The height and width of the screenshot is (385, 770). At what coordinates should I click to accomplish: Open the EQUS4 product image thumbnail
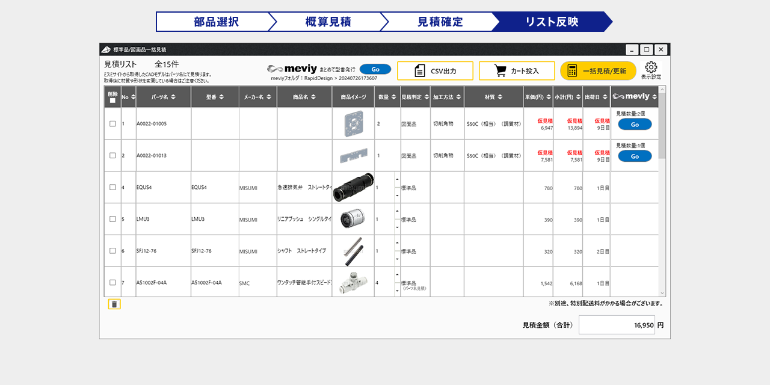pyautogui.click(x=353, y=187)
